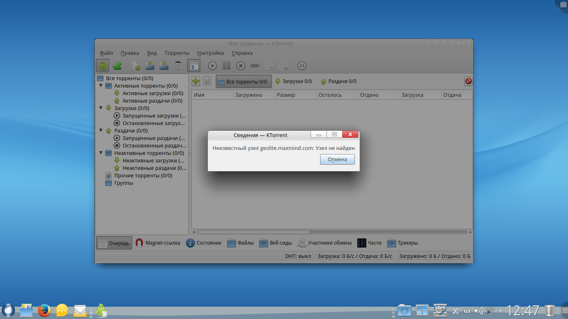568x319 pixels.
Task: Sort by the Загружено column header
Action: [254, 95]
